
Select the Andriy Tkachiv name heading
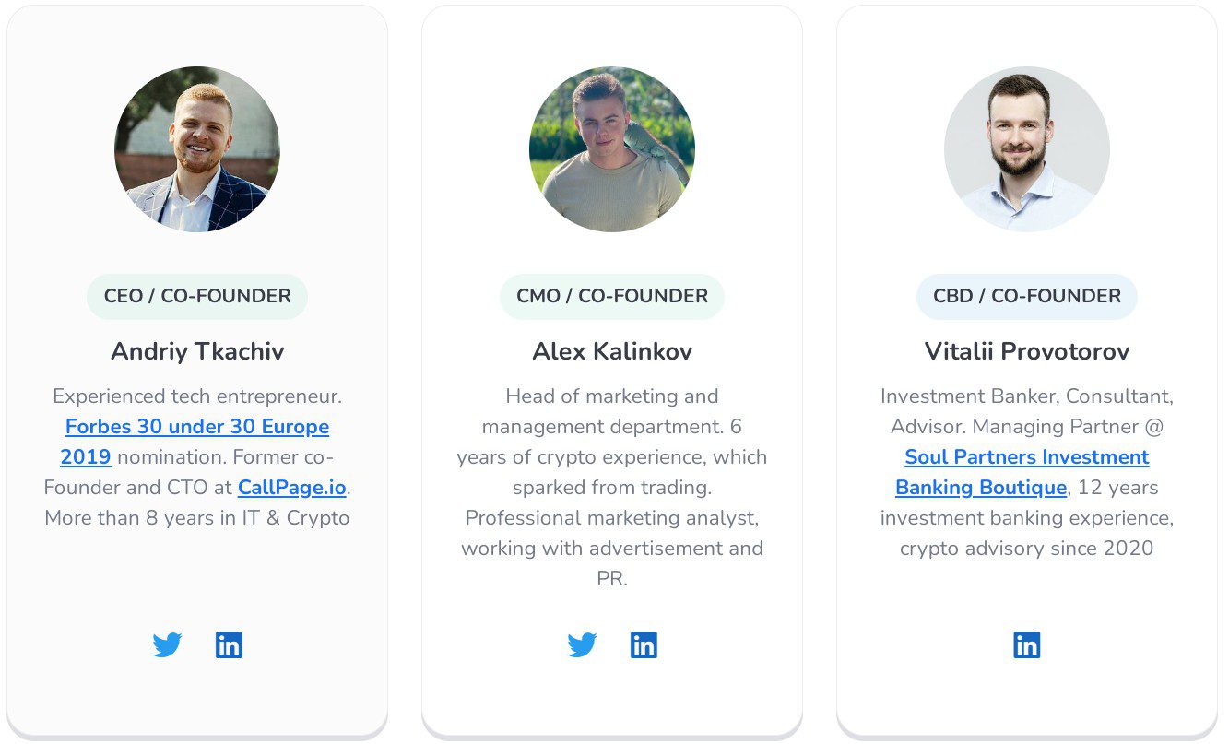tap(197, 351)
